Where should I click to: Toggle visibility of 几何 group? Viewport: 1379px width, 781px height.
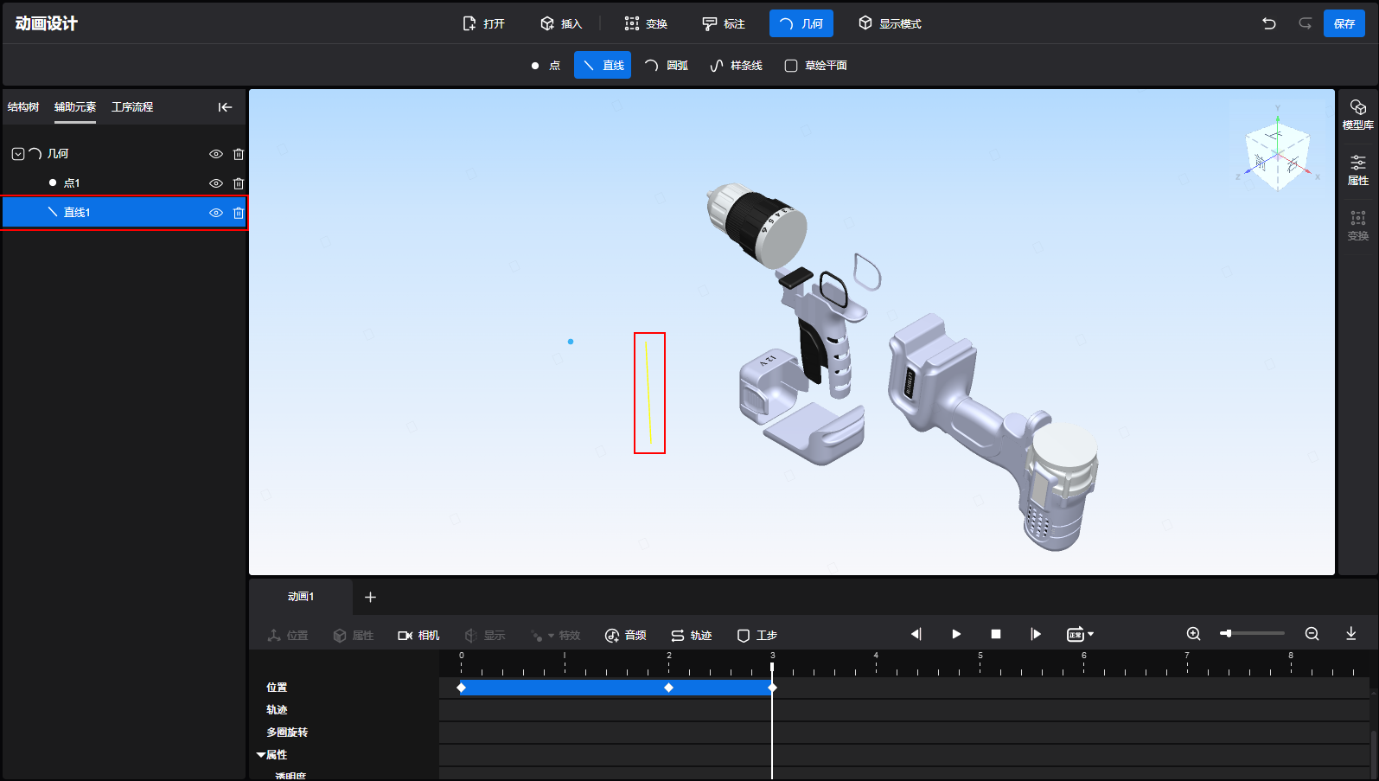216,154
